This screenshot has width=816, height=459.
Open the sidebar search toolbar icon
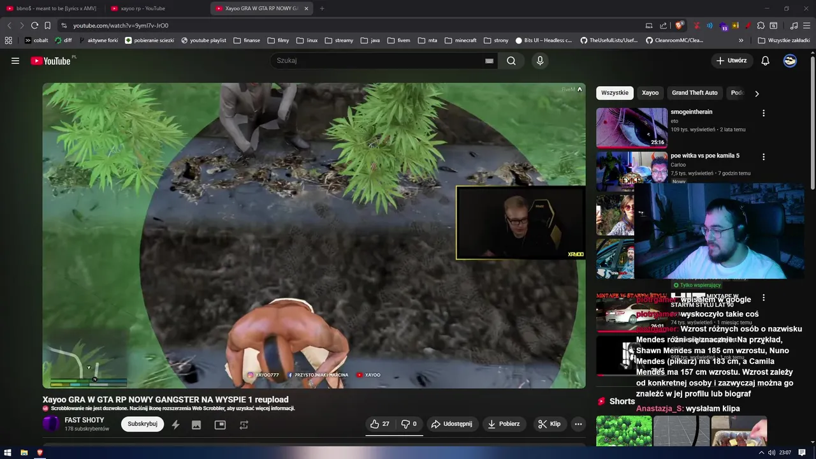tap(773, 25)
